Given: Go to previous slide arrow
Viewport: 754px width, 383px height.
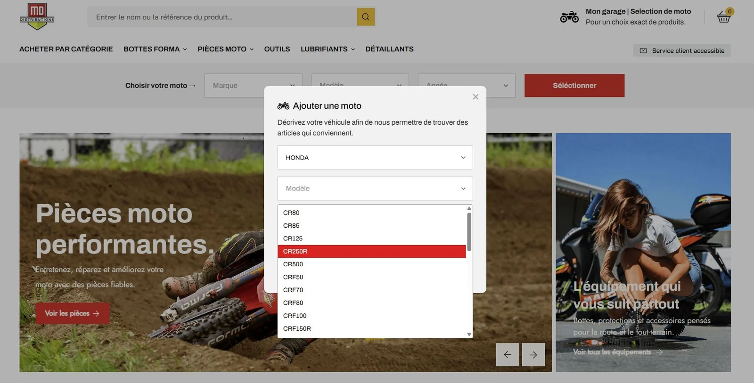Looking at the screenshot, I should [508, 355].
